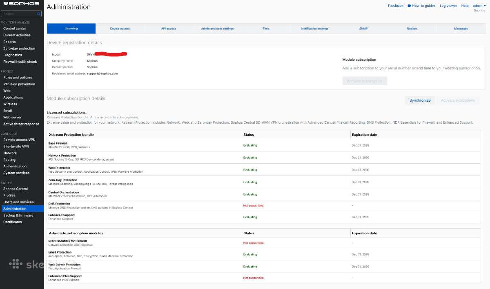Click the Sophos logo in sidebar
The height and width of the screenshot is (289, 490).
[x=21, y=4]
